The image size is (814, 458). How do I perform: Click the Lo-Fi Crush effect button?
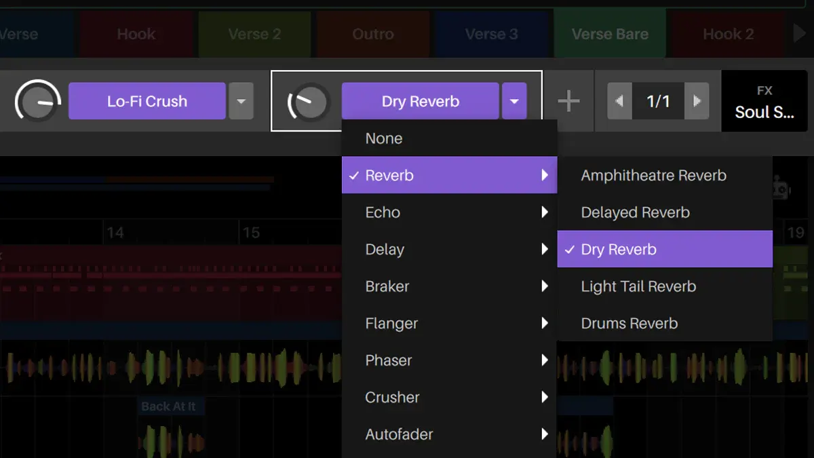[x=147, y=102]
